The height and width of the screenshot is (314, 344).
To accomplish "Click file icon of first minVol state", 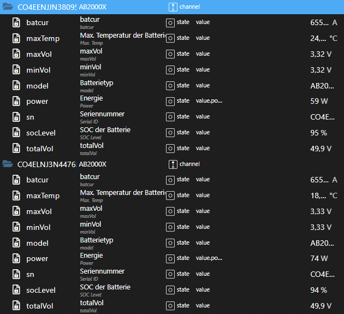I will 16,70.
